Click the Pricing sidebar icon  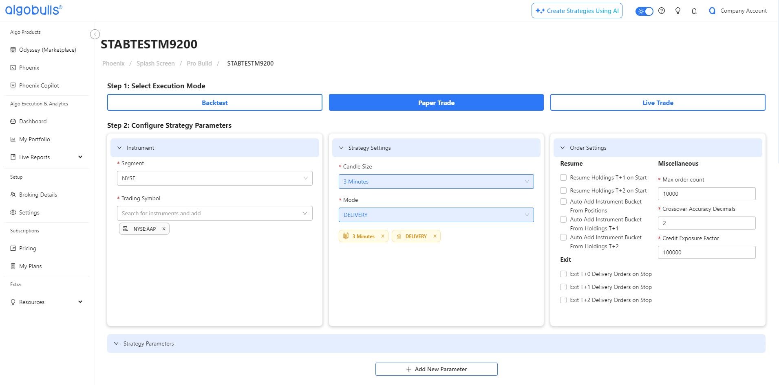pos(13,248)
